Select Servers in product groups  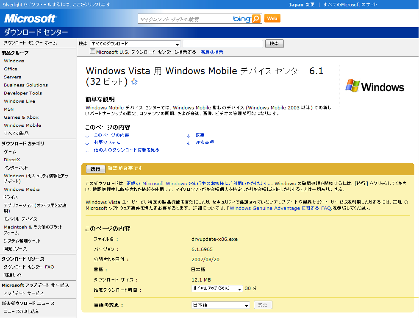(12, 77)
